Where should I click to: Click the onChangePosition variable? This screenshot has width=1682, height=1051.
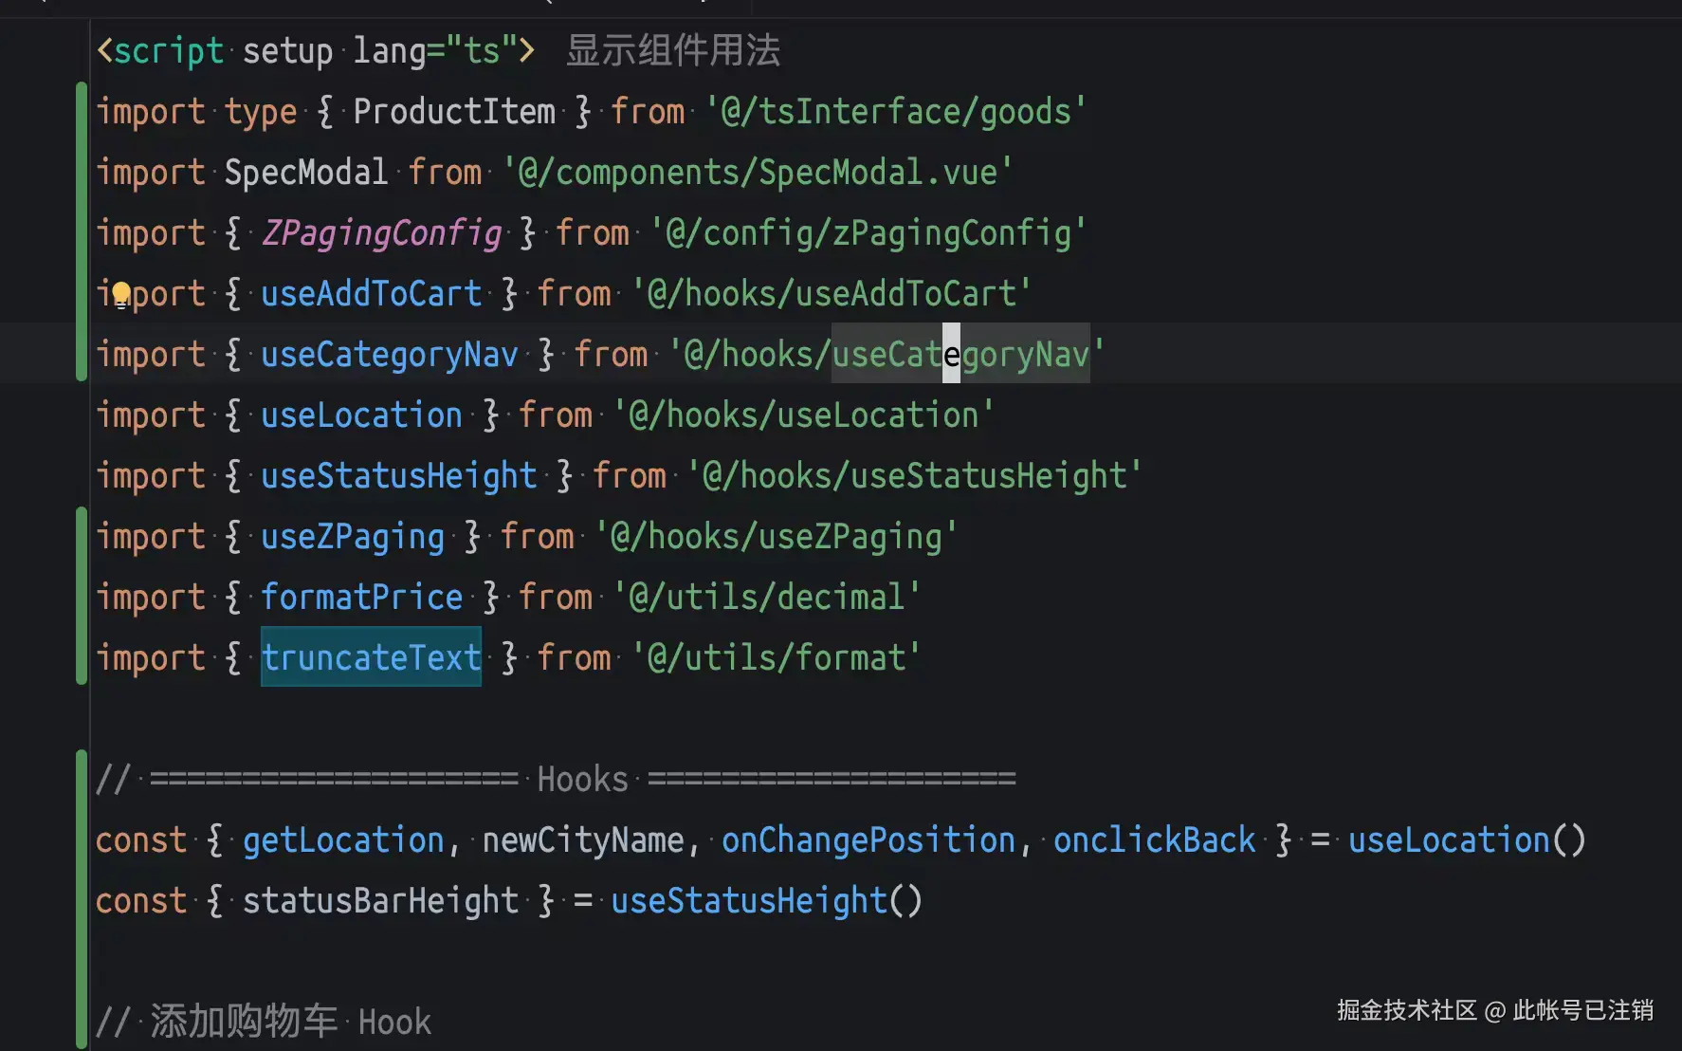pos(868,840)
